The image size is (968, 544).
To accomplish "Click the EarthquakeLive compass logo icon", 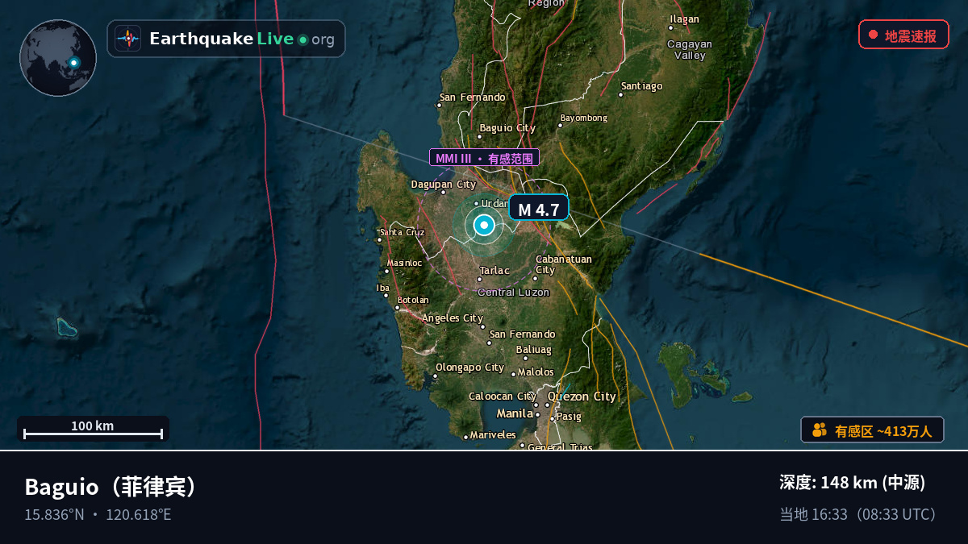I will tap(127, 39).
